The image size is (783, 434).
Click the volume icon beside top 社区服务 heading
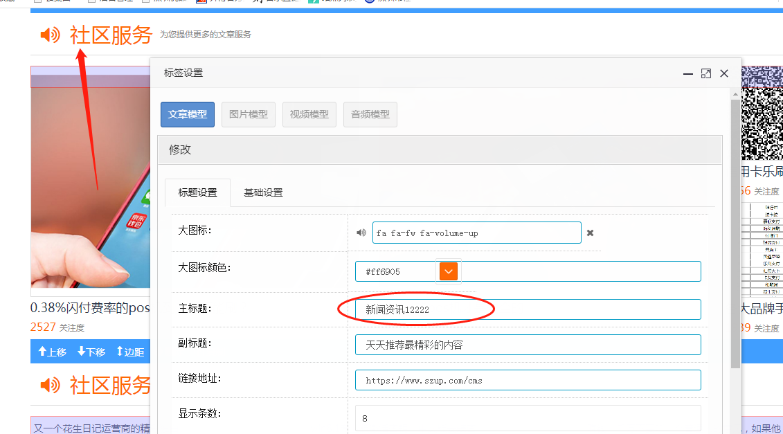pos(50,35)
